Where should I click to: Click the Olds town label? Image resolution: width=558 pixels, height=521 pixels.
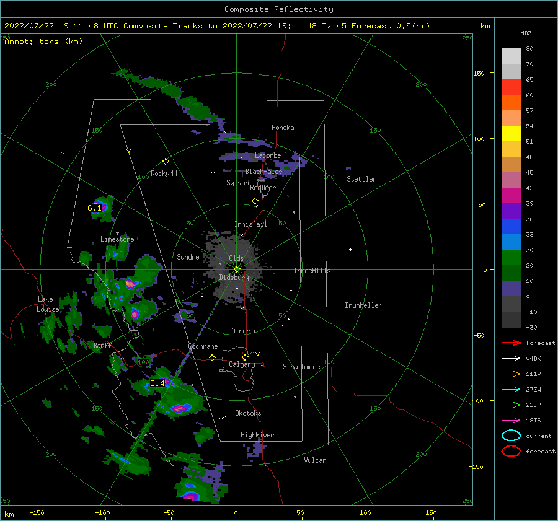pyautogui.click(x=236, y=258)
